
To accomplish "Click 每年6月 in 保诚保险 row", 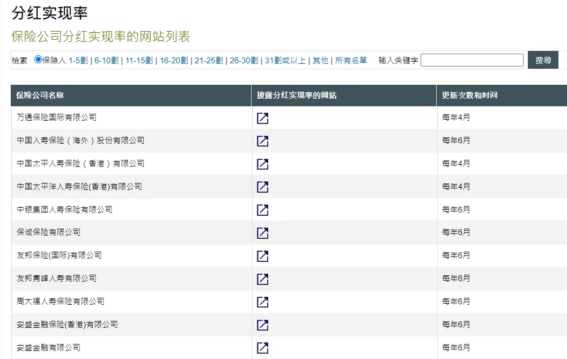I will click(456, 232).
